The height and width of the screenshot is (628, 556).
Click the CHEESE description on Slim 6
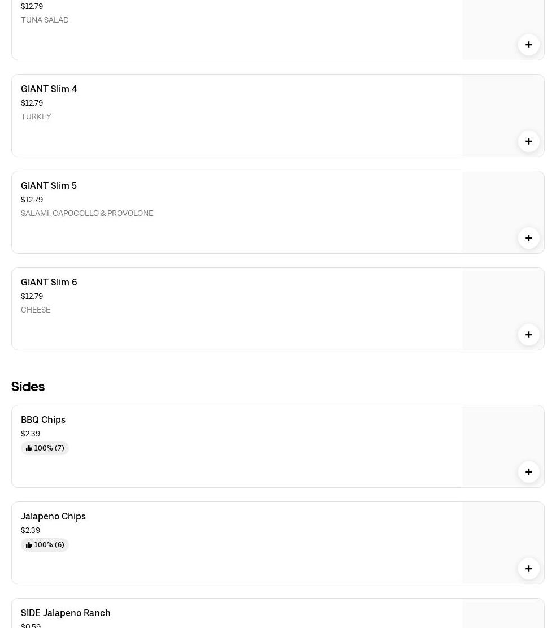[36, 310]
